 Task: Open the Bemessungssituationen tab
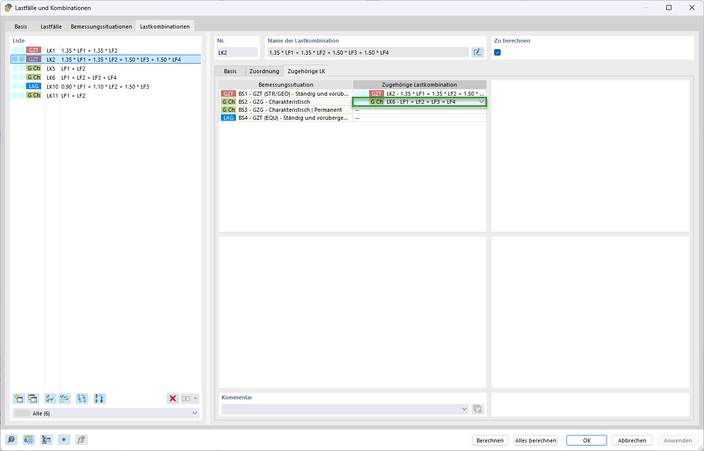coord(101,27)
